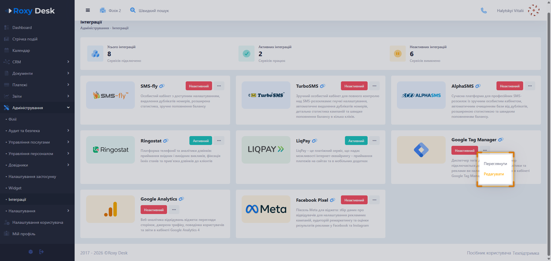Focus the Швидкий пошук search field
This screenshot has width=551, height=261.
point(154,11)
